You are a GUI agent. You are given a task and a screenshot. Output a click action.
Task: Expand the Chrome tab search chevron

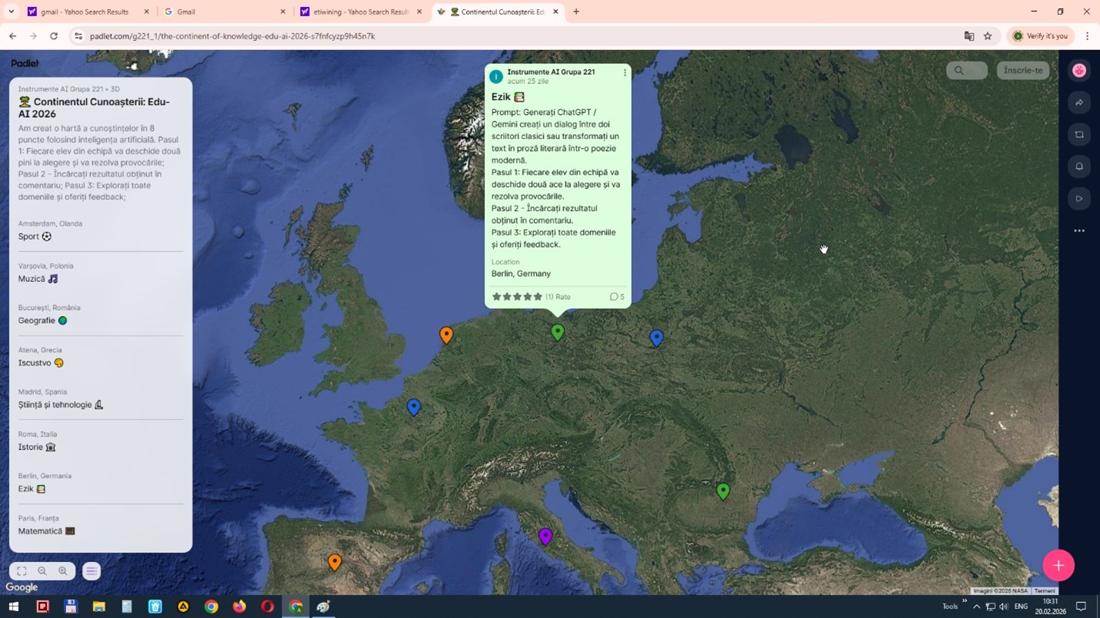click(11, 12)
